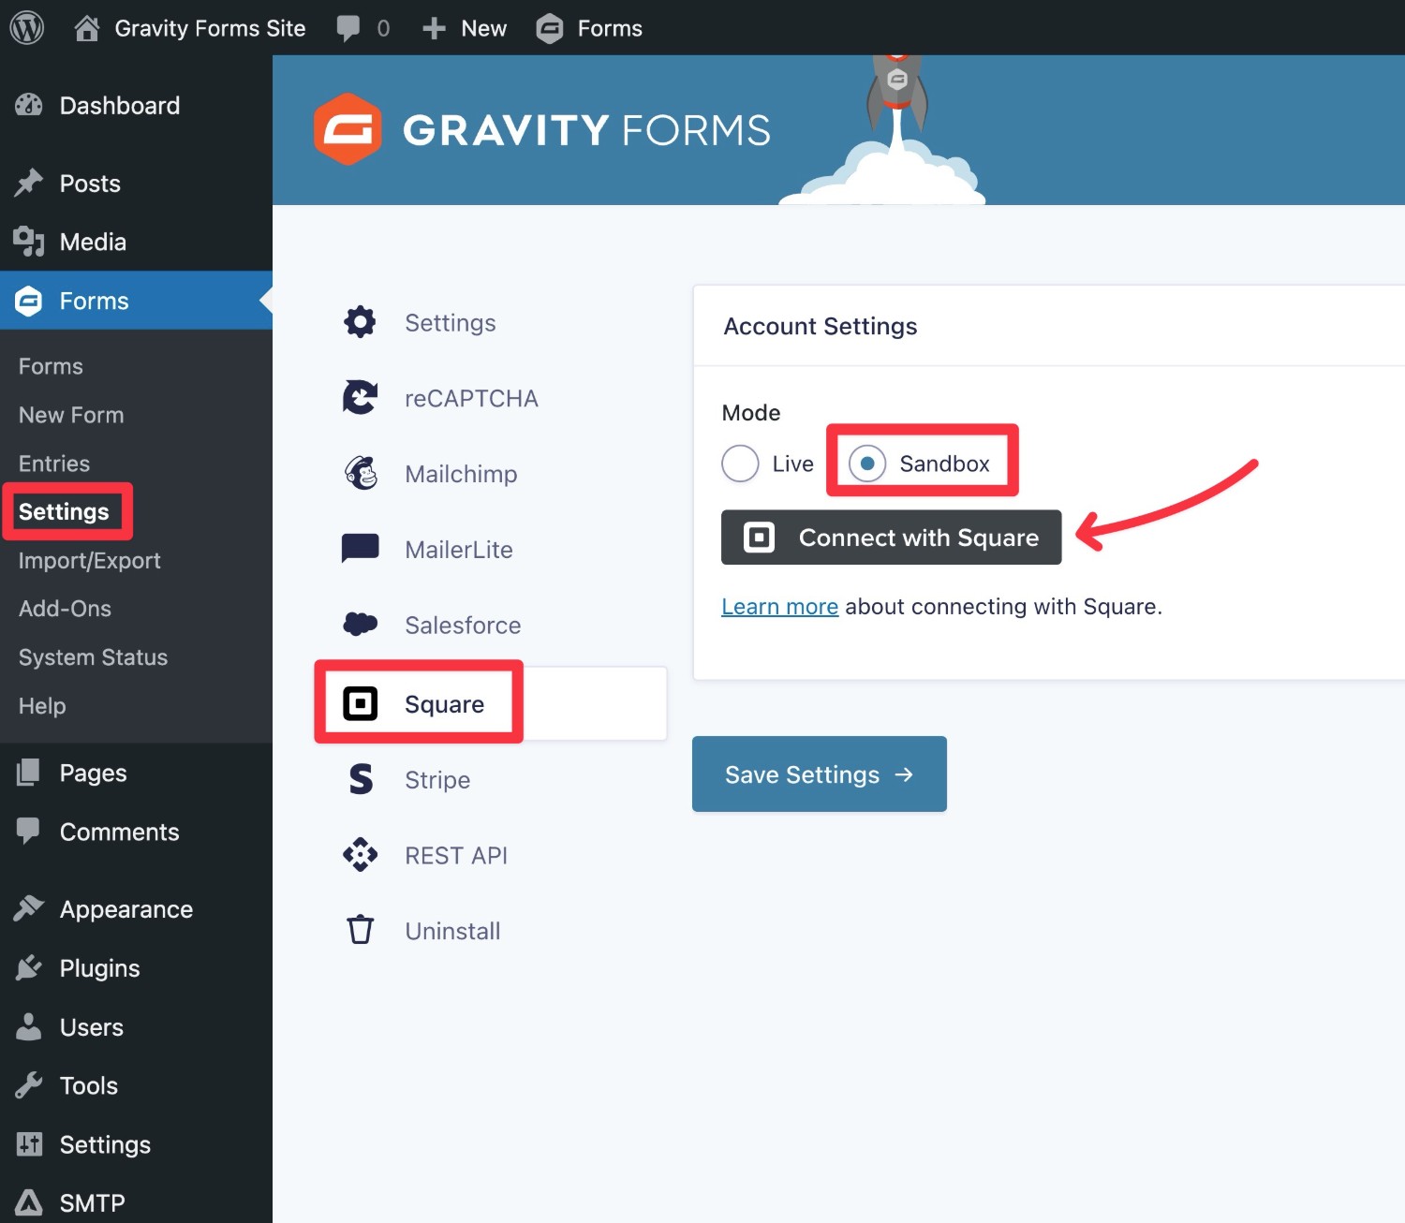
Task: Click the Uninstall trash icon
Action: pos(361,930)
